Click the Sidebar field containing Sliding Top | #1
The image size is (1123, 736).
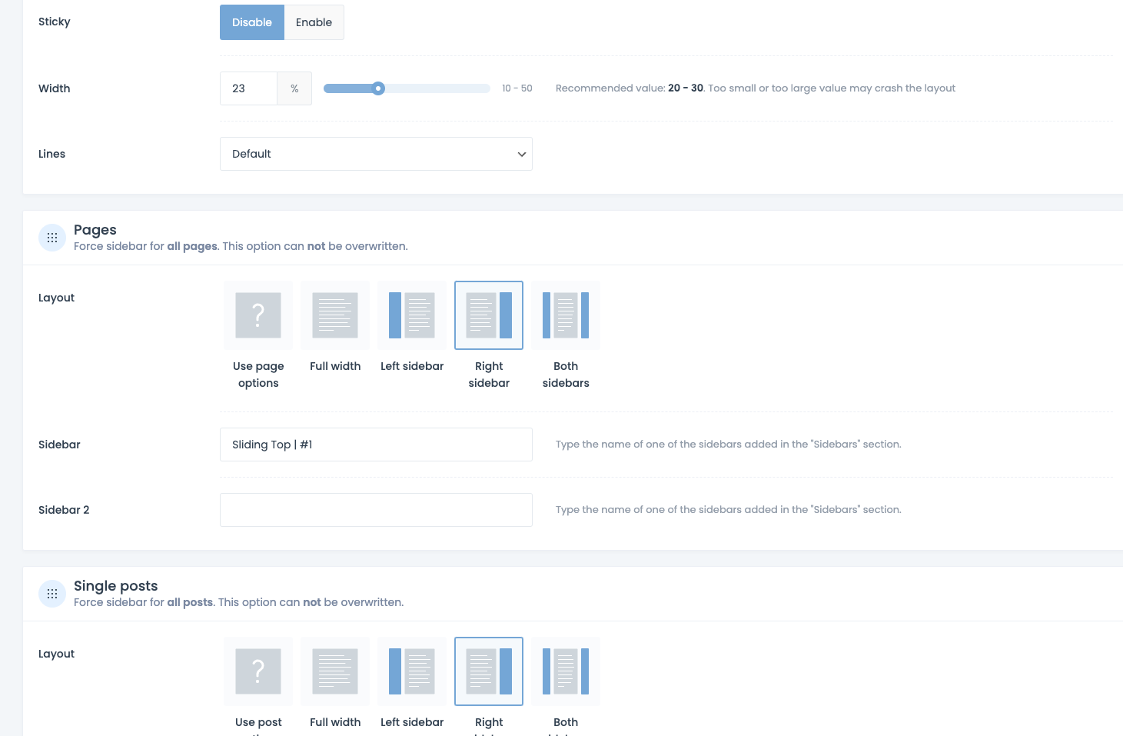point(376,445)
